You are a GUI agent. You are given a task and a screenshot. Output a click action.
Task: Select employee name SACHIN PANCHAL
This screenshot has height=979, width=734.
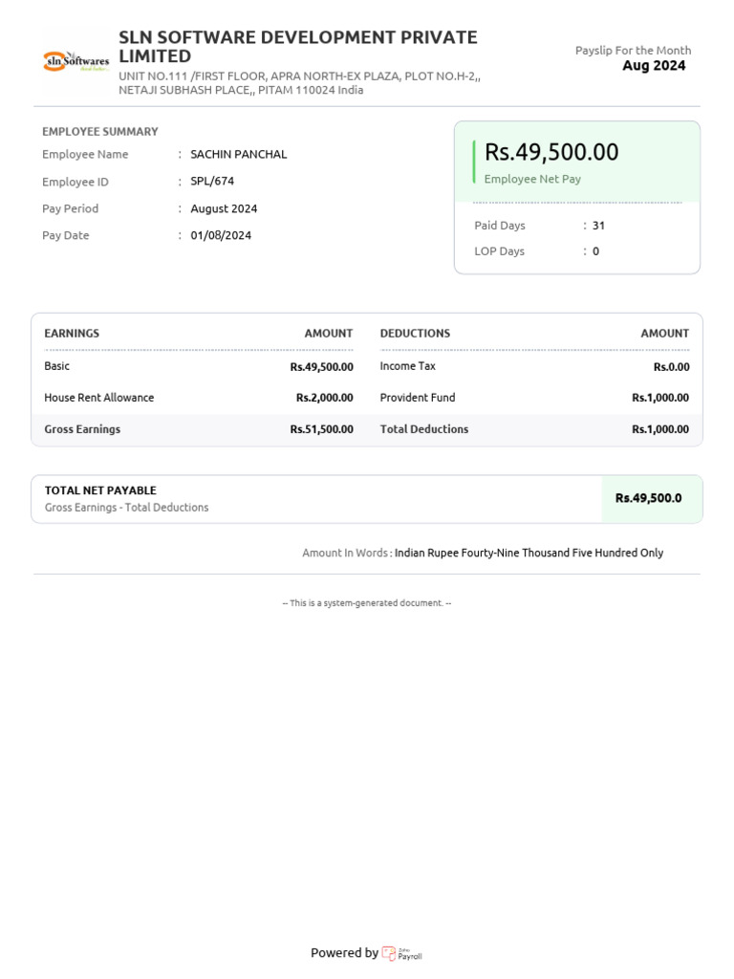[x=239, y=155]
